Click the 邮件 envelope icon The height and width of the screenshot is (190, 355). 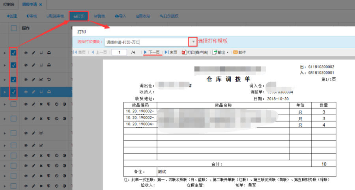click(239, 52)
